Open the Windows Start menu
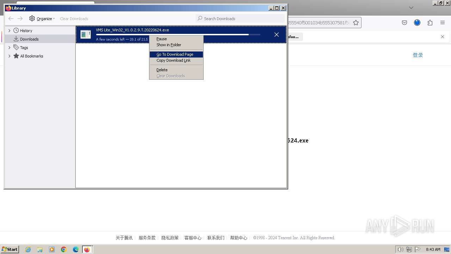 (x=10, y=249)
